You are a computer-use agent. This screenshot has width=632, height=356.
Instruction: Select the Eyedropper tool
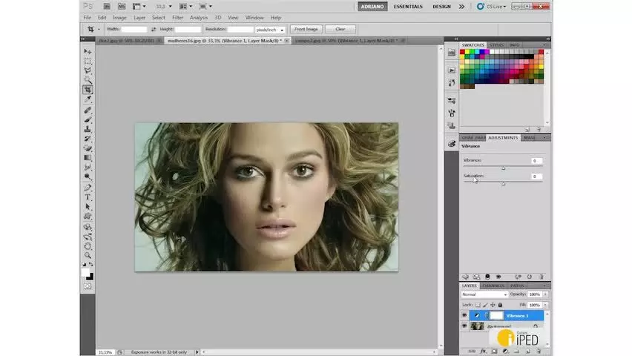(88, 99)
